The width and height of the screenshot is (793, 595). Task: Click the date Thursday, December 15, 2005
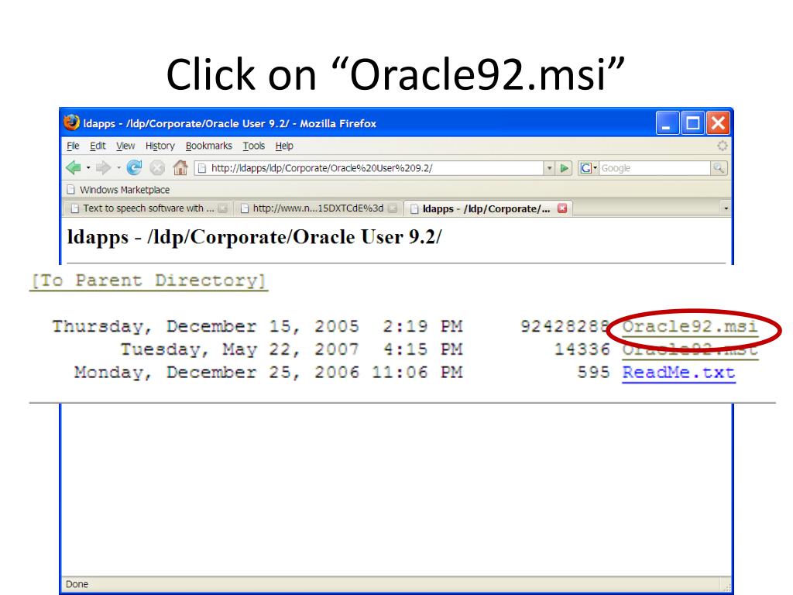tap(205, 326)
